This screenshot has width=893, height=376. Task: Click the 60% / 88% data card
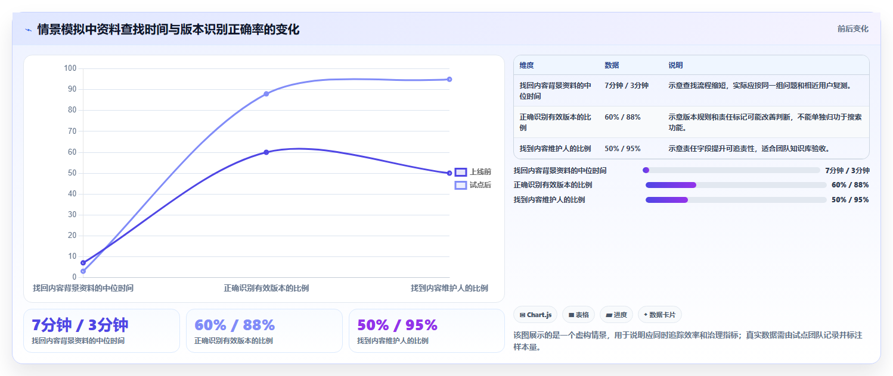264,331
